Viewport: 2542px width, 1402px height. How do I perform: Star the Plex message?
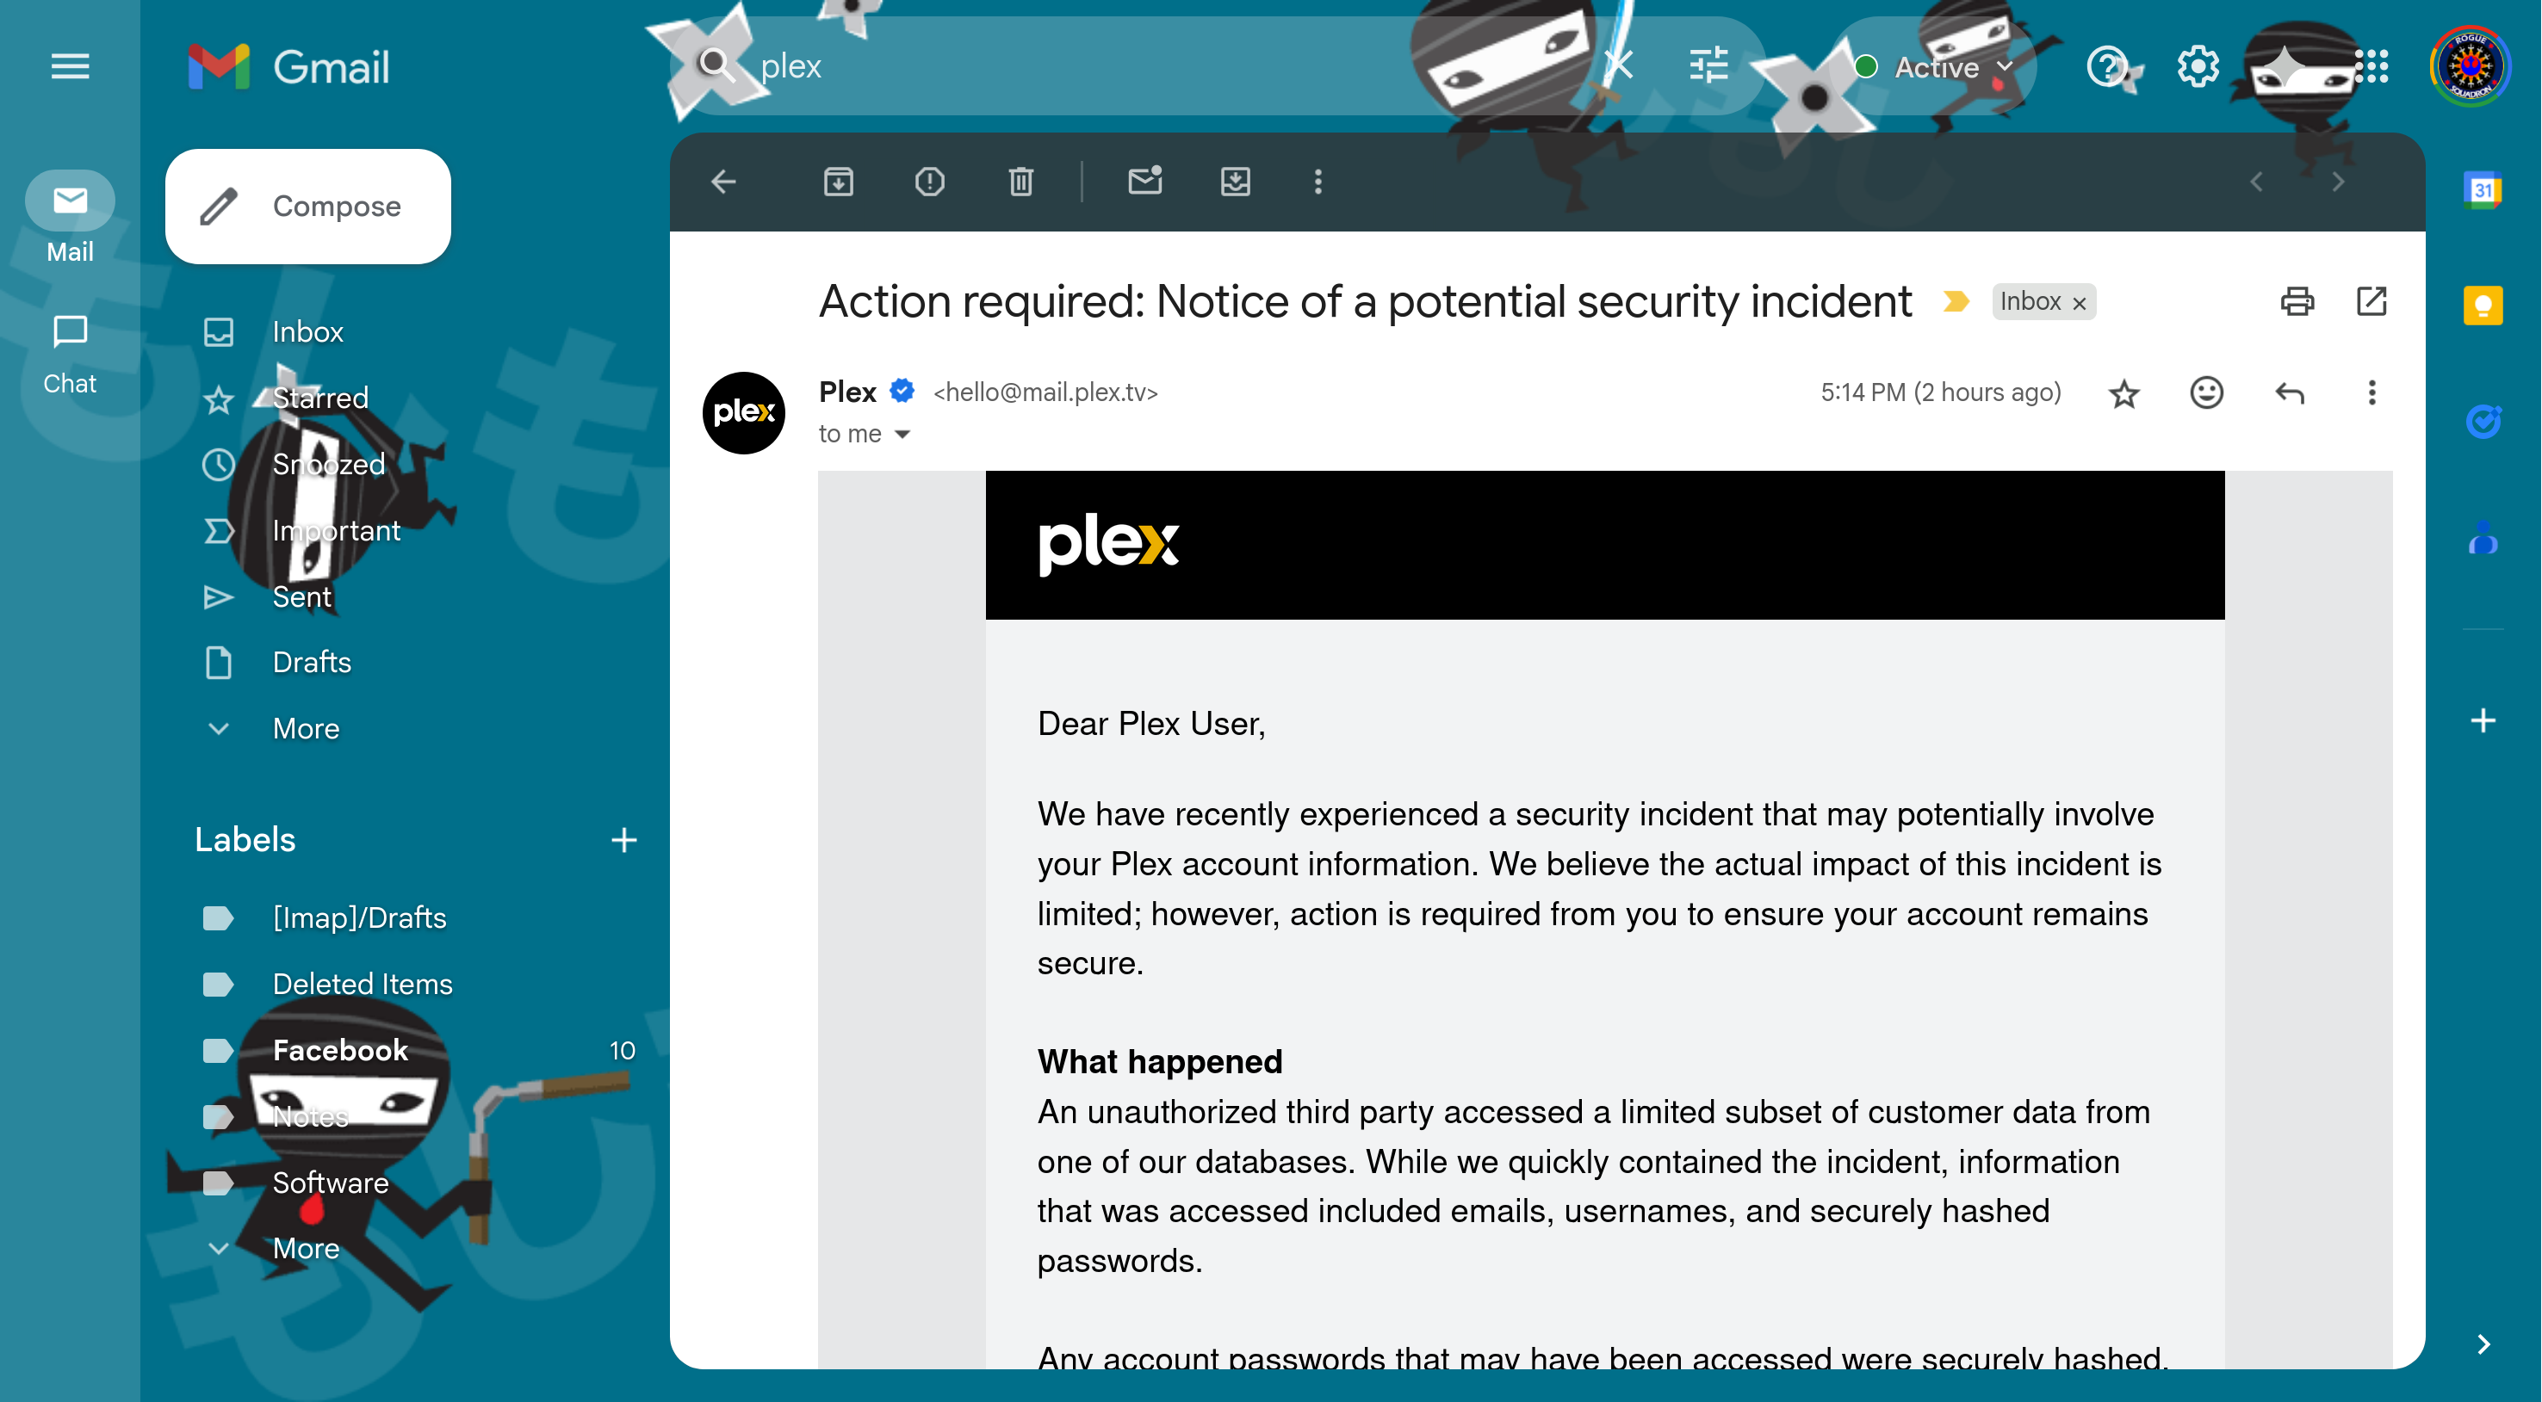pyautogui.click(x=2123, y=394)
